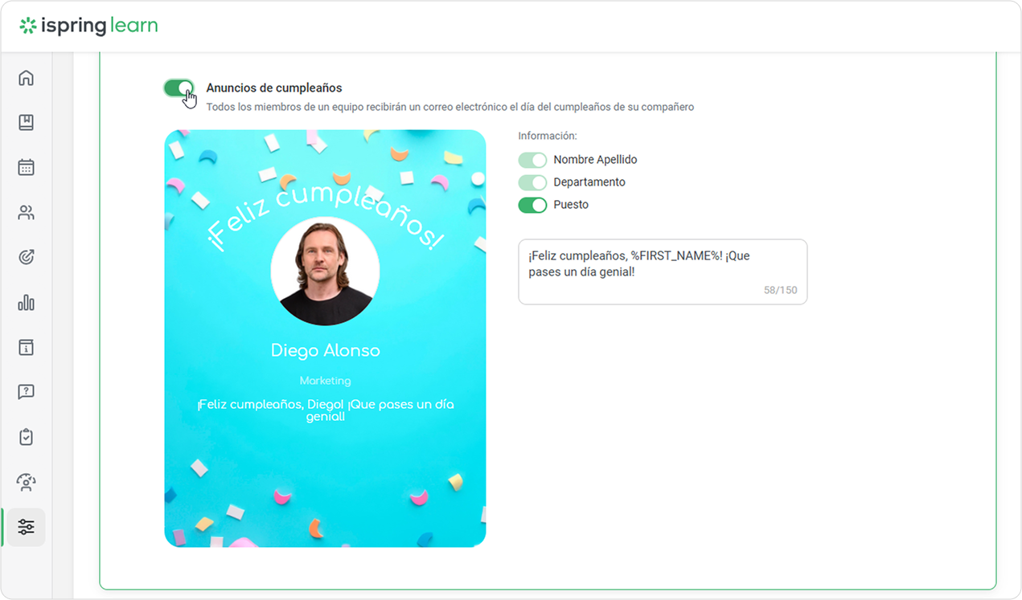Viewport: 1022px width, 600px height.
Task: Open the supervisor person icon
Action: 26,483
